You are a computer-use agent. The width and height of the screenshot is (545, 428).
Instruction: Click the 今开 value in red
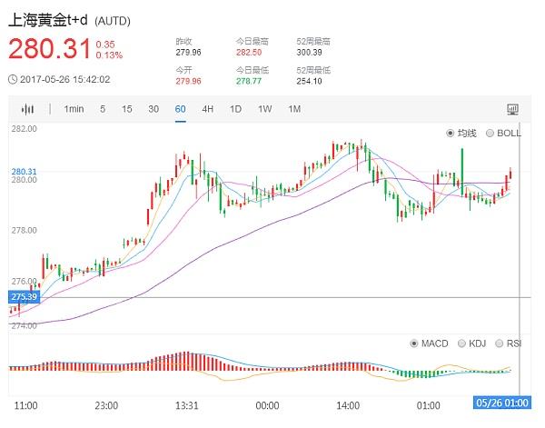[188, 82]
